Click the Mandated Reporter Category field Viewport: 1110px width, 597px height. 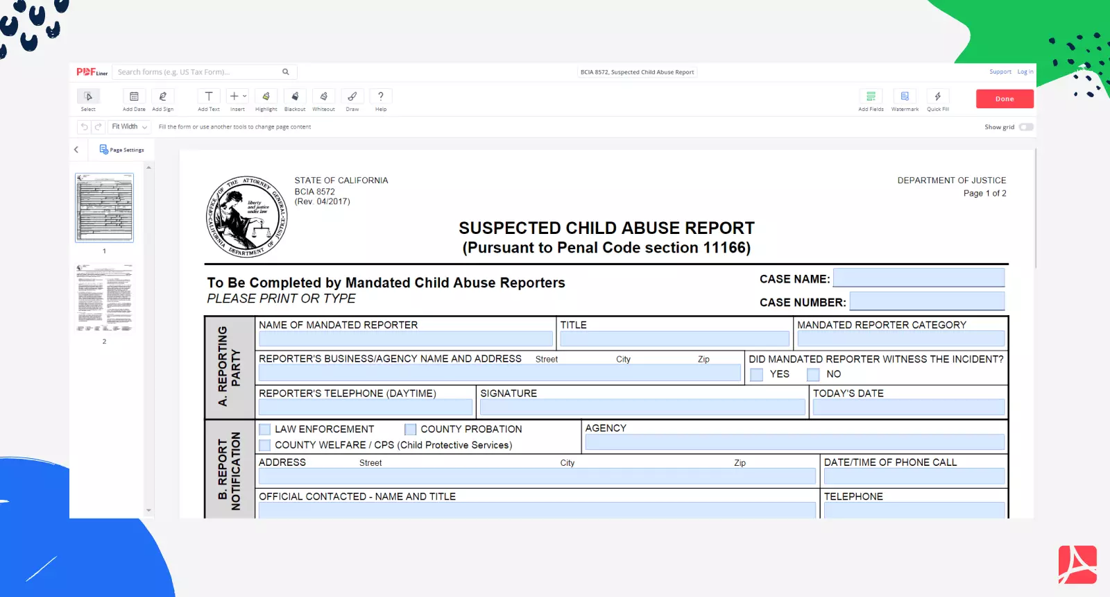pos(900,339)
